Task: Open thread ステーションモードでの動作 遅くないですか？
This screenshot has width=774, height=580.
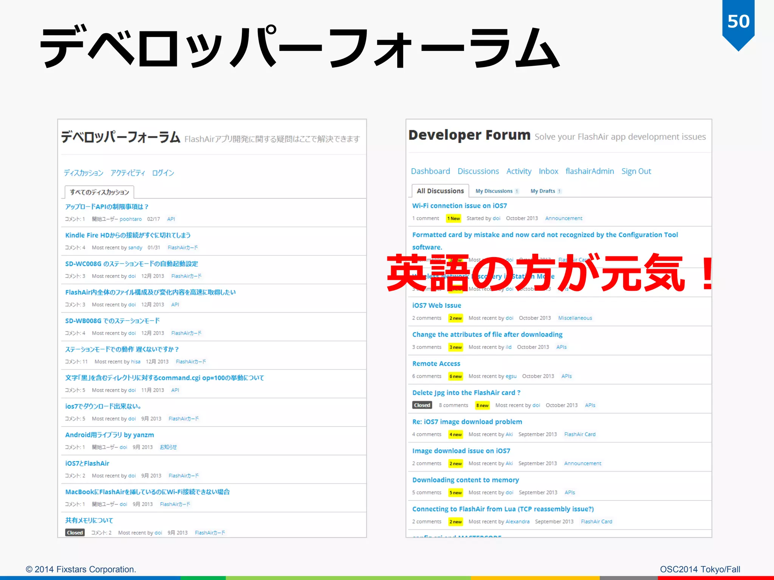Action: [122, 349]
